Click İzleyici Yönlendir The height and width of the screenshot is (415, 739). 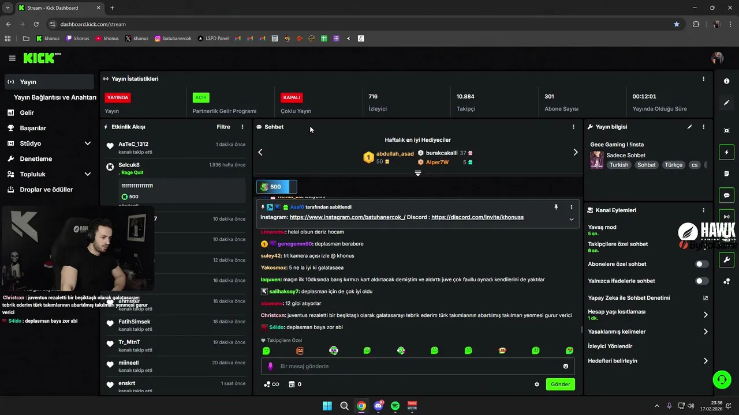[x=610, y=346]
